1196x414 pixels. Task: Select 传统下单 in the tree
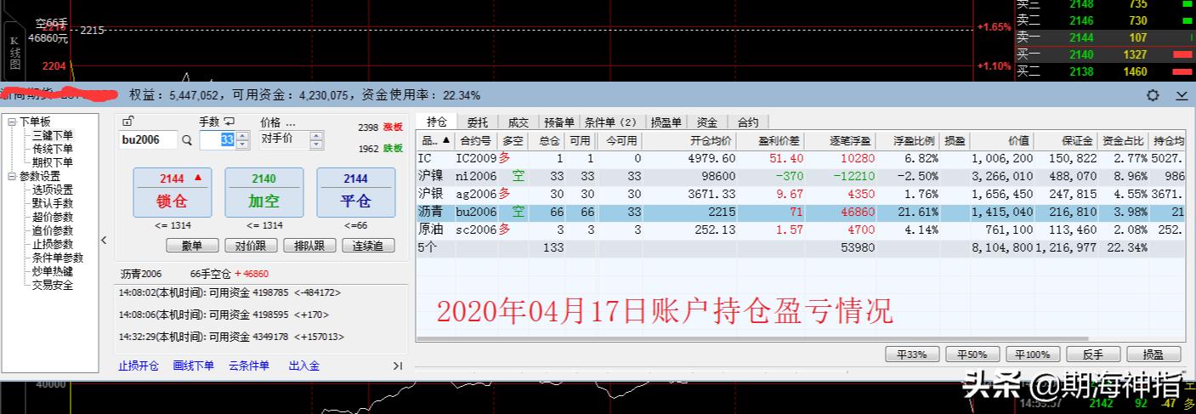click(53, 149)
